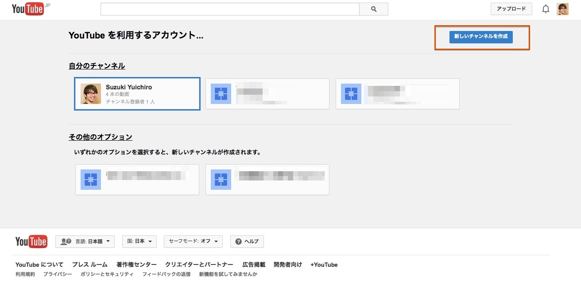Click the YouTube logo in footer

pos(31,242)
